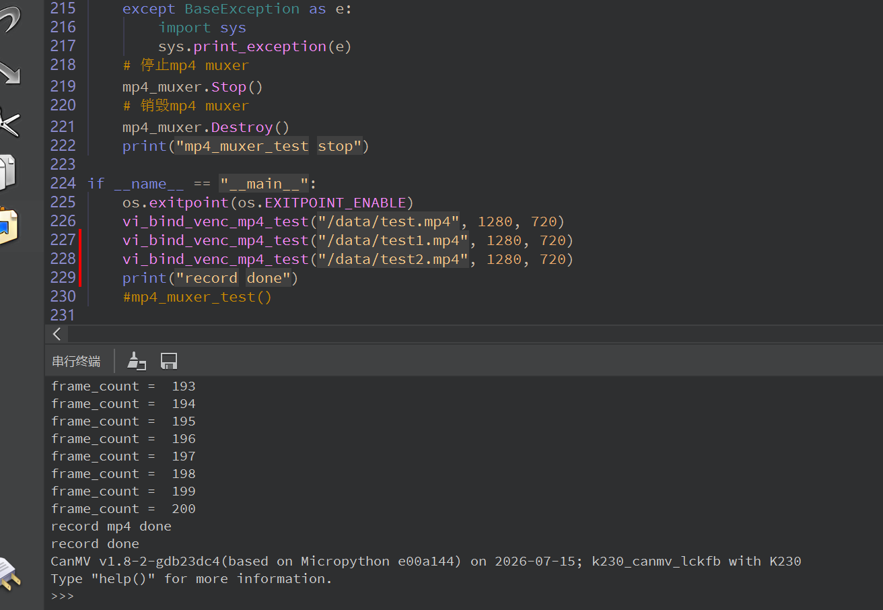
Task: Save terminal output with floppy disk icon
Action: 169,361
